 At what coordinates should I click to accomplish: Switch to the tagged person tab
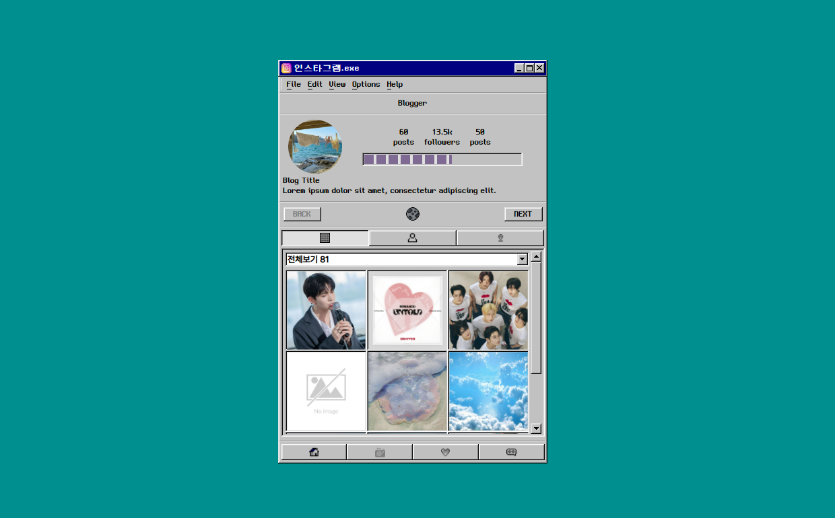pyautogui.click(x=413, y=237)
